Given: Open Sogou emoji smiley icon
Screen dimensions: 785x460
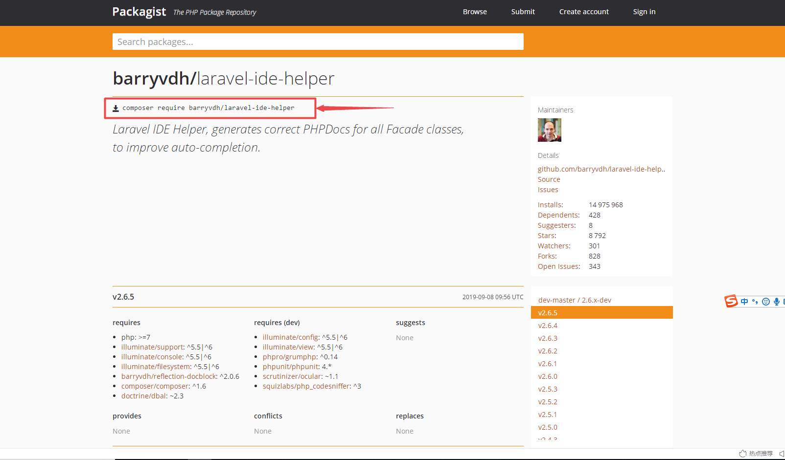Looking at the screenshot, I should 766,302.
